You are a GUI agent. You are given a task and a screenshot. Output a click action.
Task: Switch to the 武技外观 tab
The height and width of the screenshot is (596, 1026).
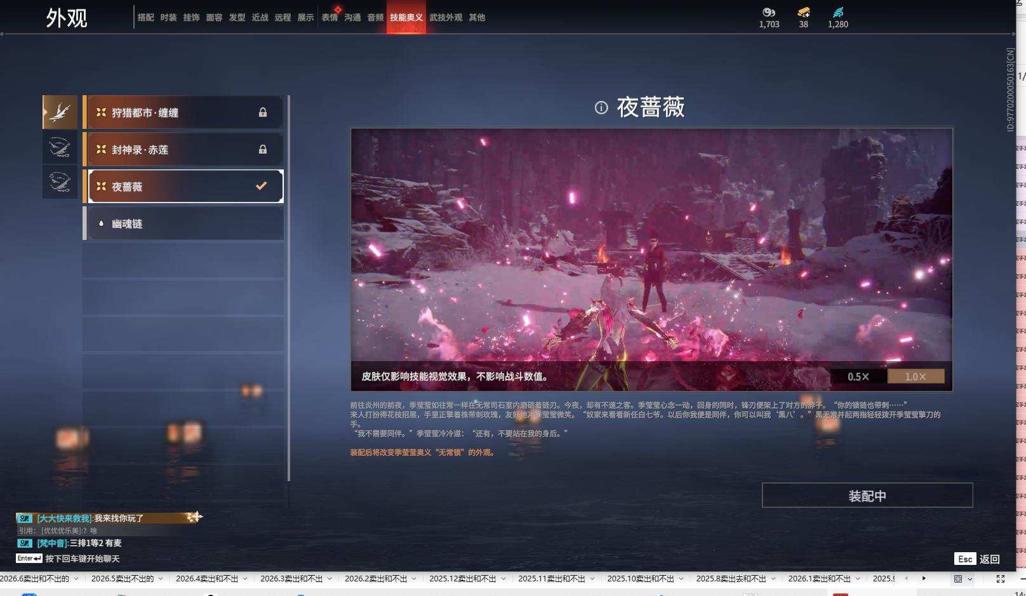[446, 17]
